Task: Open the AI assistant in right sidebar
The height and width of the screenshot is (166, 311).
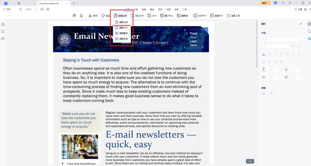Action: (x=309, y=39)
